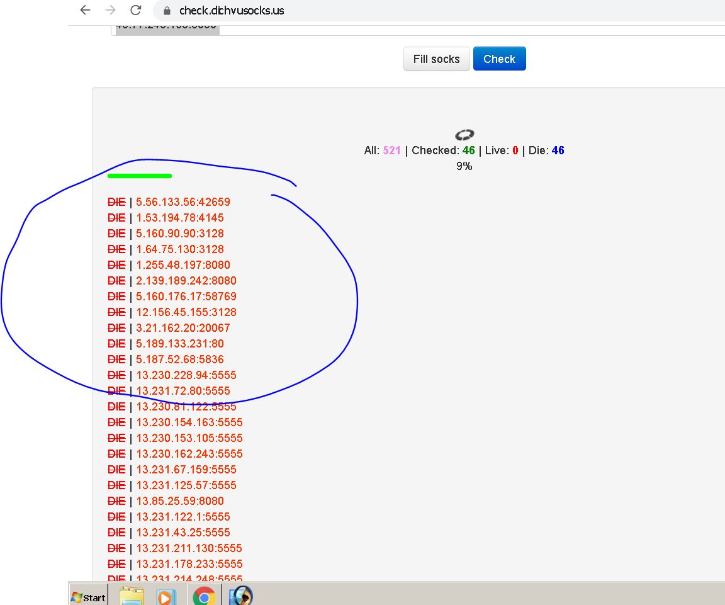Open the Start menu
Image resolution: width=725 pixels, height=605 pixels.
click(x=88, y=597)
